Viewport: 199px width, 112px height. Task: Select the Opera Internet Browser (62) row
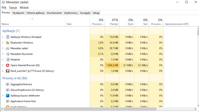click(x=82, y=65)
